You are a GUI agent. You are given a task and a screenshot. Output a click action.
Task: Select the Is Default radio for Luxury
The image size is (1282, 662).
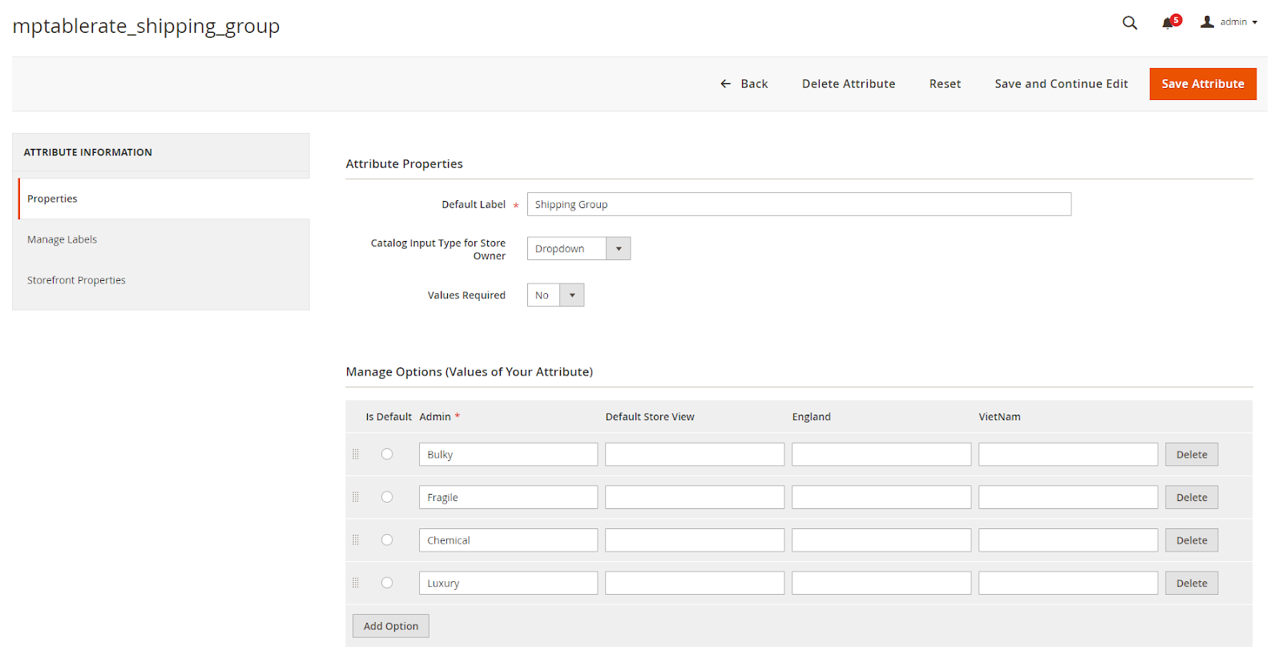pyautogui.click(x=387, y=583)
